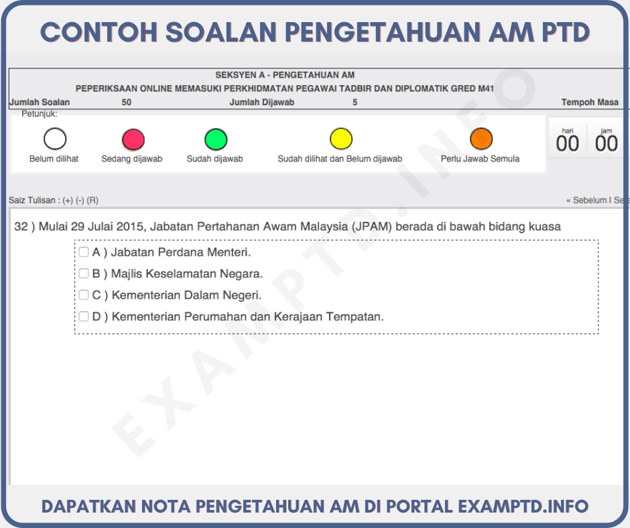
Task: Tick checkbox A Jabatan Perdana Menteri
Action: click(x=84, y=252)
